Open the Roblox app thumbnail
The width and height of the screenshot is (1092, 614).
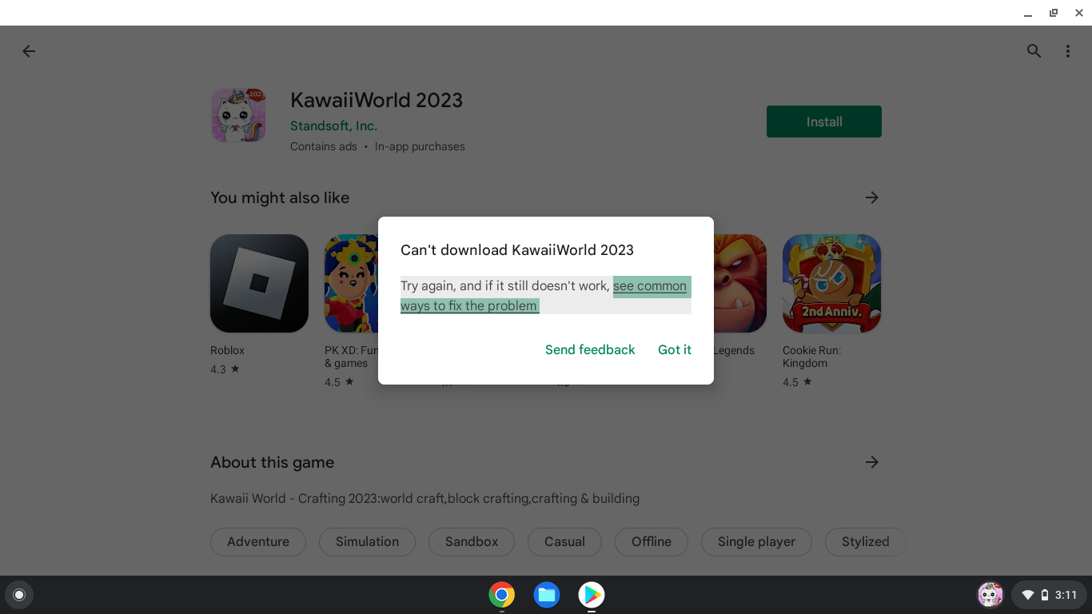259,283
